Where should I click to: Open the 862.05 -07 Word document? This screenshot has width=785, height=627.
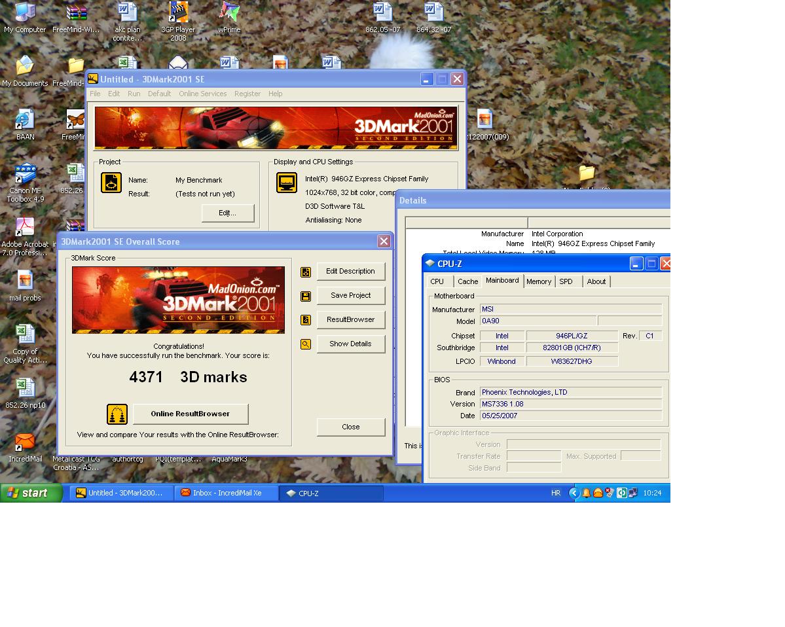[383, 18]
